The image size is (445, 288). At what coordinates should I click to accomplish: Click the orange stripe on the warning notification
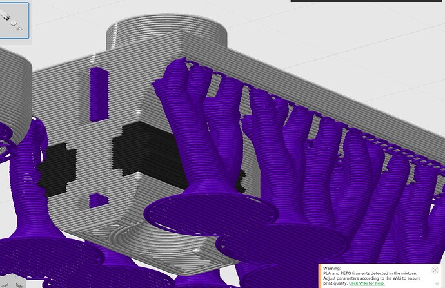click(x=320, y=275)
